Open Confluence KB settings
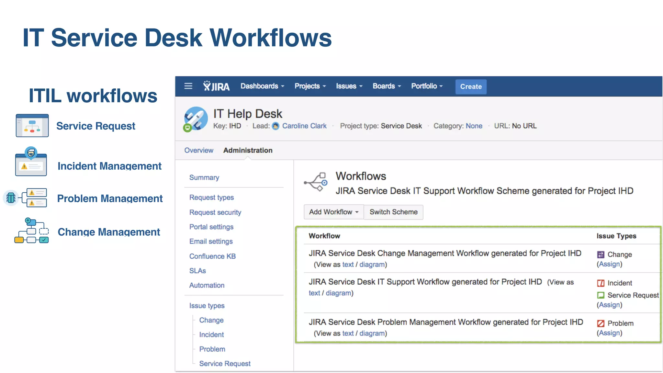Image resolution: width=663 pixels, height=373 pixels. point(212,256)
